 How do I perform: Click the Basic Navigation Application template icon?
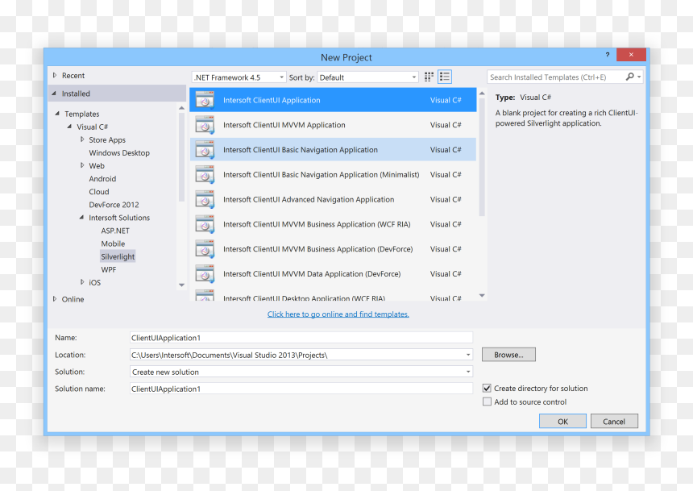[x=205, y=150]
